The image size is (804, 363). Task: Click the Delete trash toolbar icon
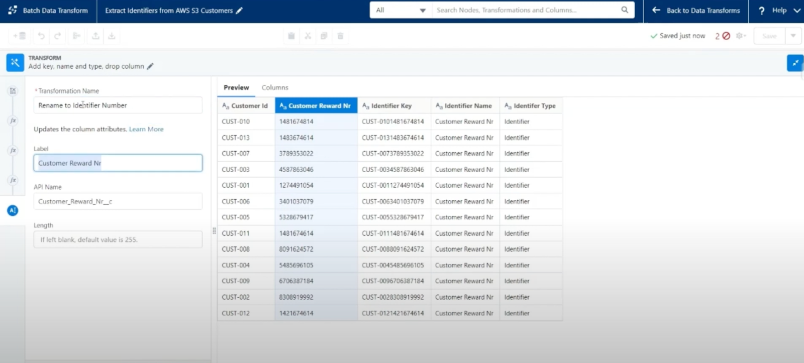point(341,36)
